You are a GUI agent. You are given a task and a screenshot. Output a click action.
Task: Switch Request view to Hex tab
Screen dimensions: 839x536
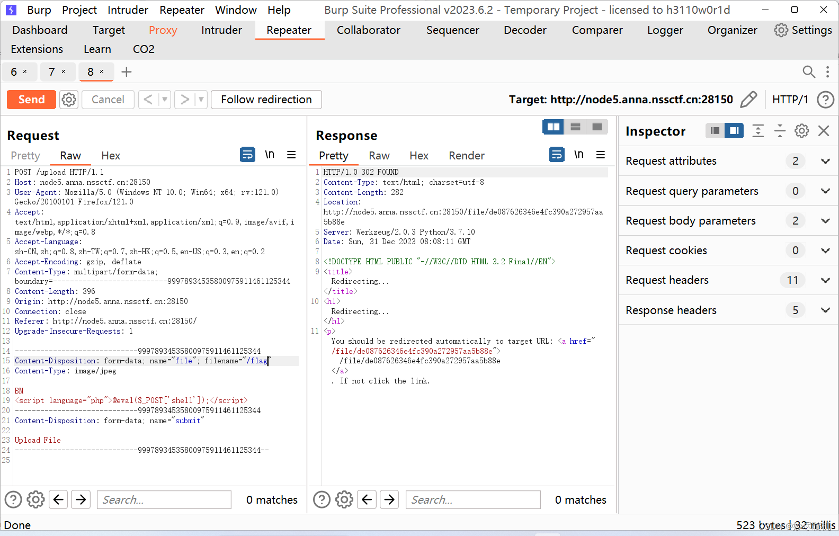tap(111, 156)
